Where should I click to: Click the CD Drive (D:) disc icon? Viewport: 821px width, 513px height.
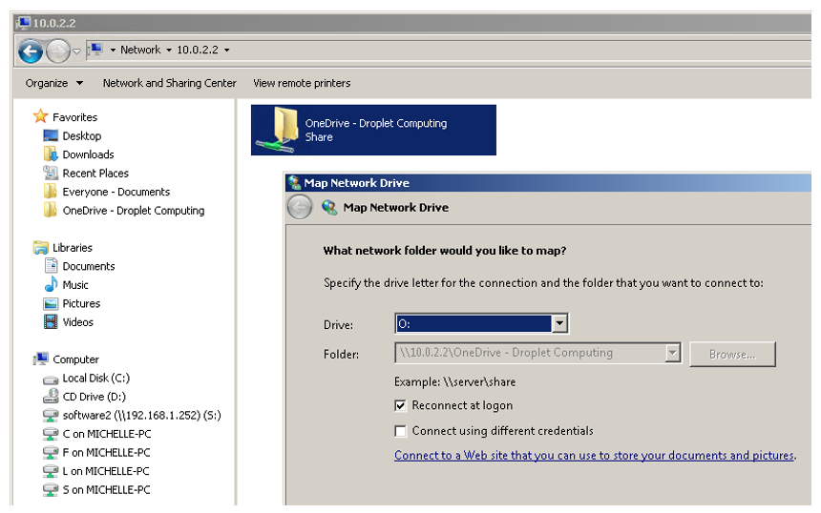[51, 396]
